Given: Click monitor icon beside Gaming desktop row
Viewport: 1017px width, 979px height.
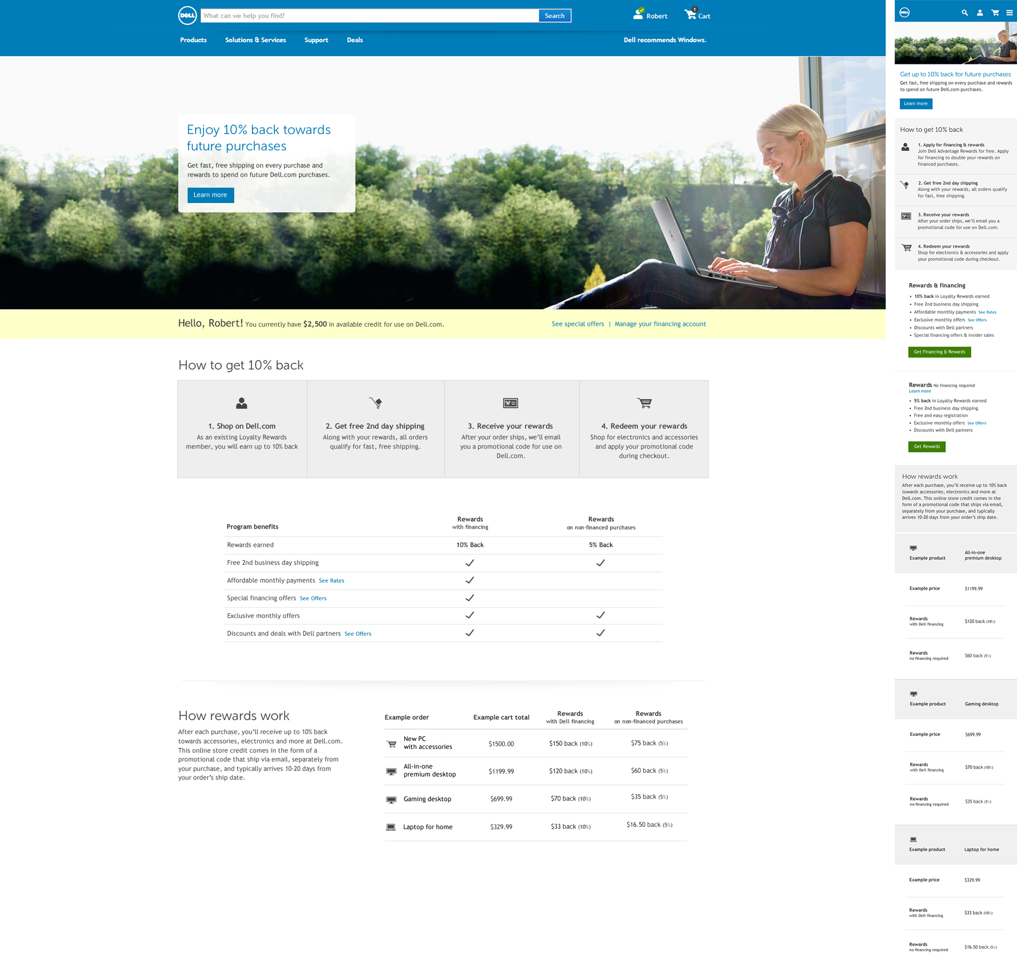Looking at the screenshot, I should pos(391,800).
